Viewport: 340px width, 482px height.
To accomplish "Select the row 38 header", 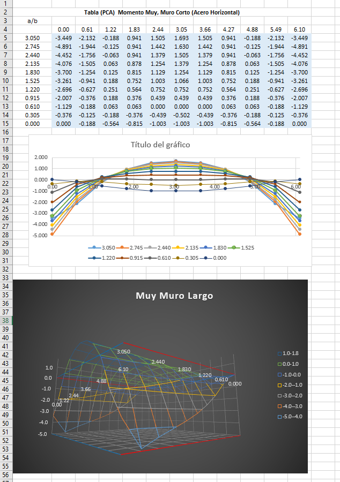I will click(5, 320).
